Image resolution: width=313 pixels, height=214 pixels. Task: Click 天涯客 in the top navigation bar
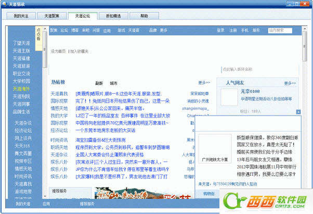pyautogui.click(x=134, y=30)
